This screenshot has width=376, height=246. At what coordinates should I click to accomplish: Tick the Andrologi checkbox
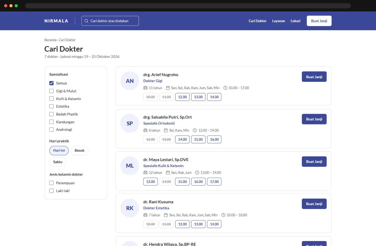pyautogui.click(x=51, y=130)
